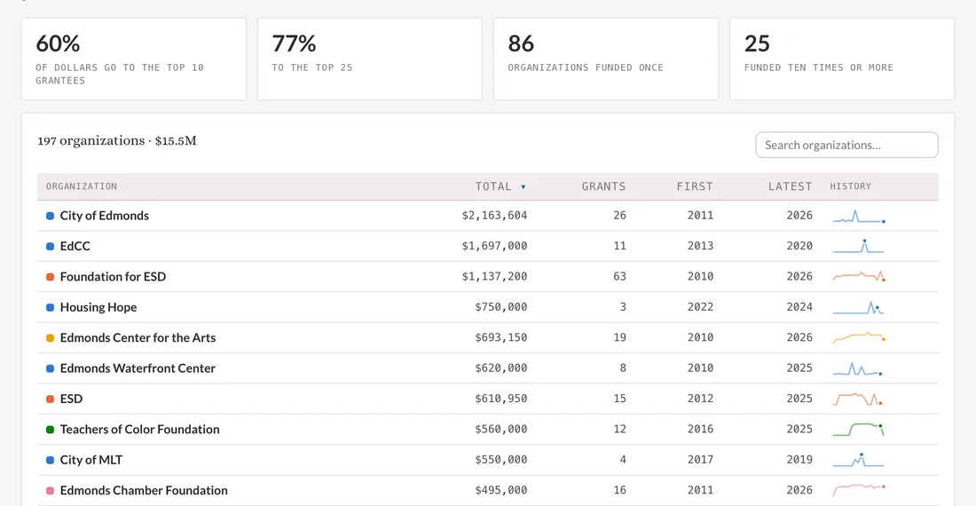Viewport: 976px width, 506px height.
Task: View Housing Hope history sparkline
Action: 858,307
